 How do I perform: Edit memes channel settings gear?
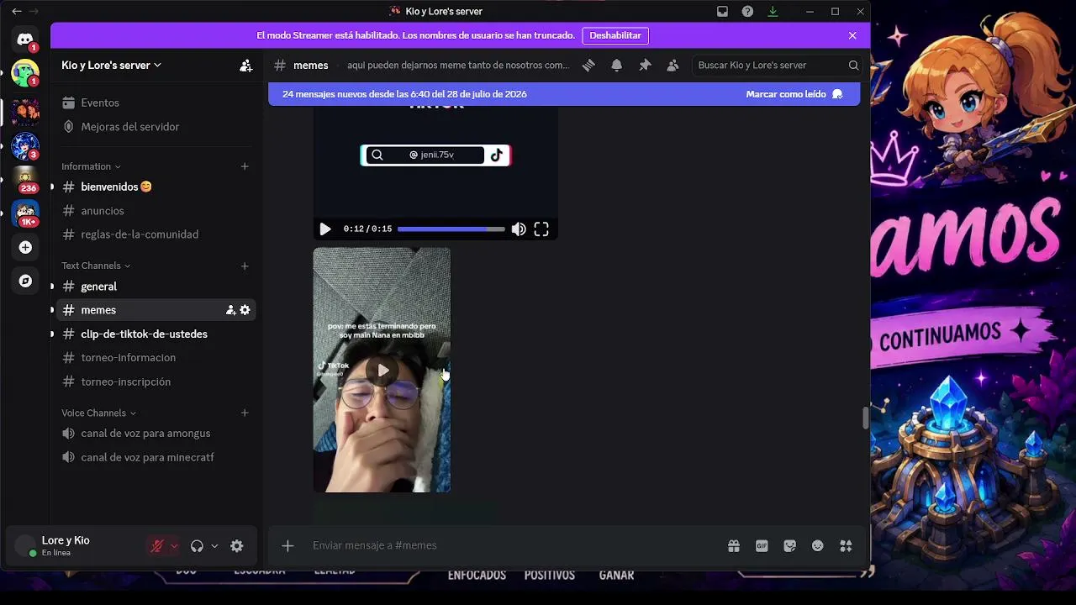pyautogui.click(x=245, y=310)
